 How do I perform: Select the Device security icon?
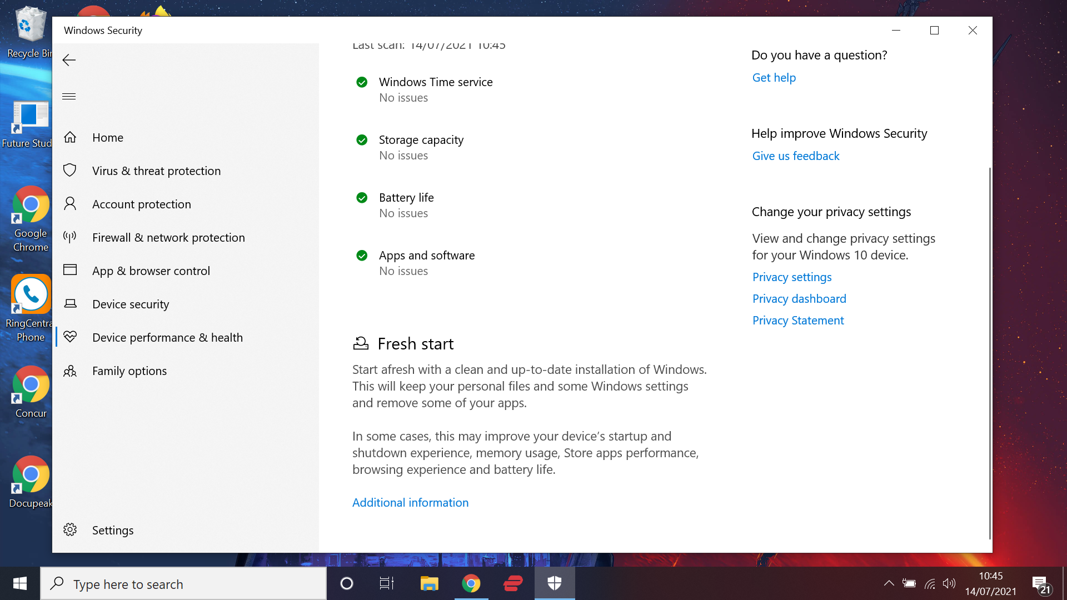[x=69, y=303]
